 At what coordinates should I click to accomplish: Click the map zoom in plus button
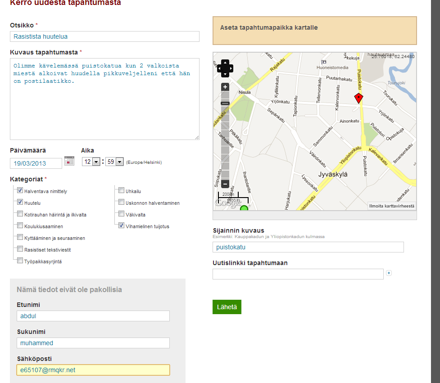pos(225,87)
